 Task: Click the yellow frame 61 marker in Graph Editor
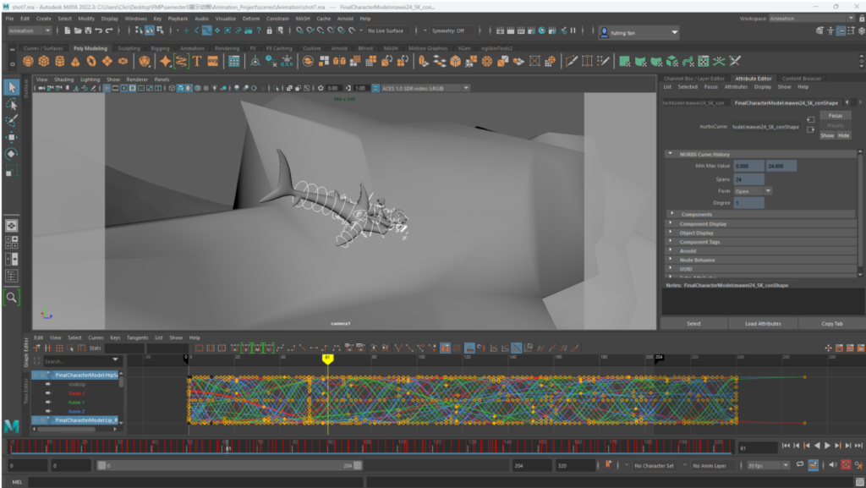(327, 359)
